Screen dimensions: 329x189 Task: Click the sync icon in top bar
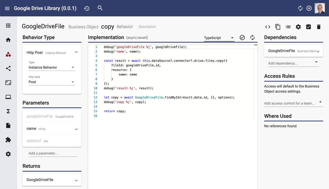coord(300,8)
